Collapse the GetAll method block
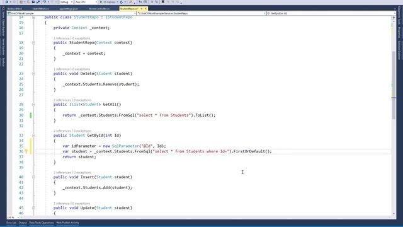Image resolution: width=403 pixels, height=227 pixels. coord(33,105)
